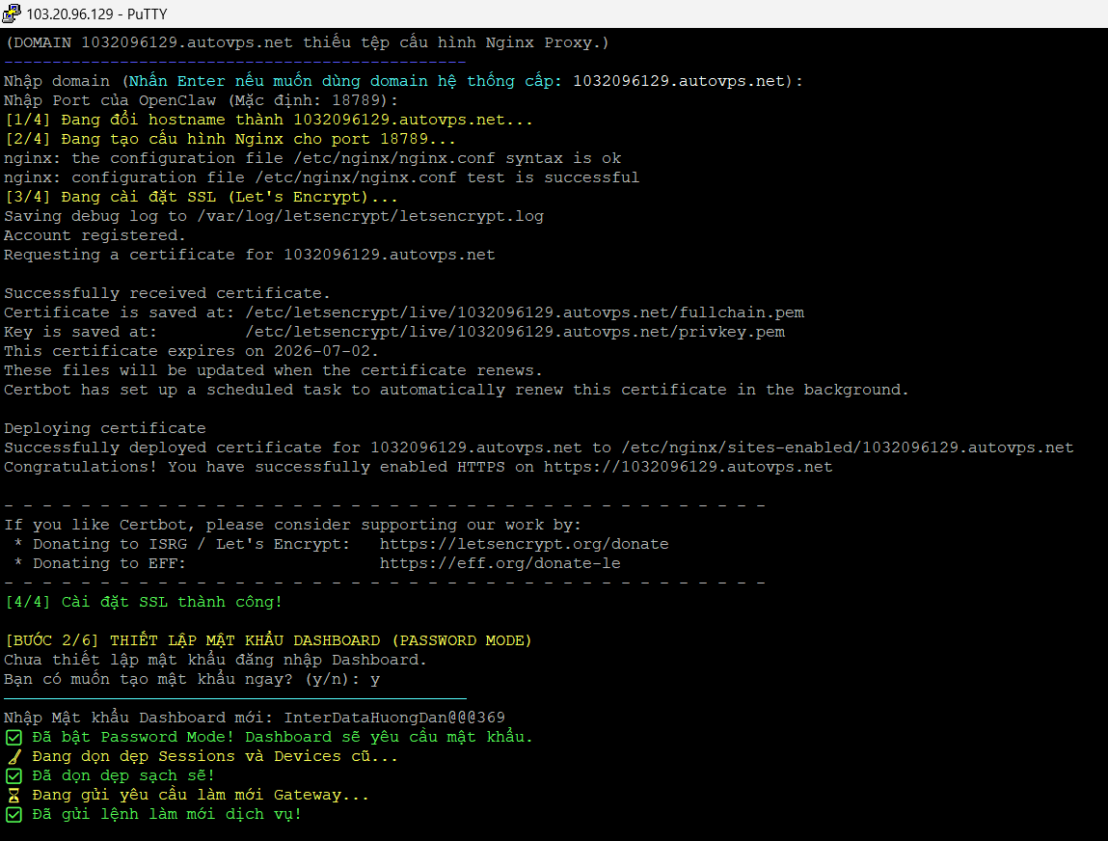Click the checkmark emoji before 'Đã bật Password Mode'

pyautogui.click(x=14, y=737)
